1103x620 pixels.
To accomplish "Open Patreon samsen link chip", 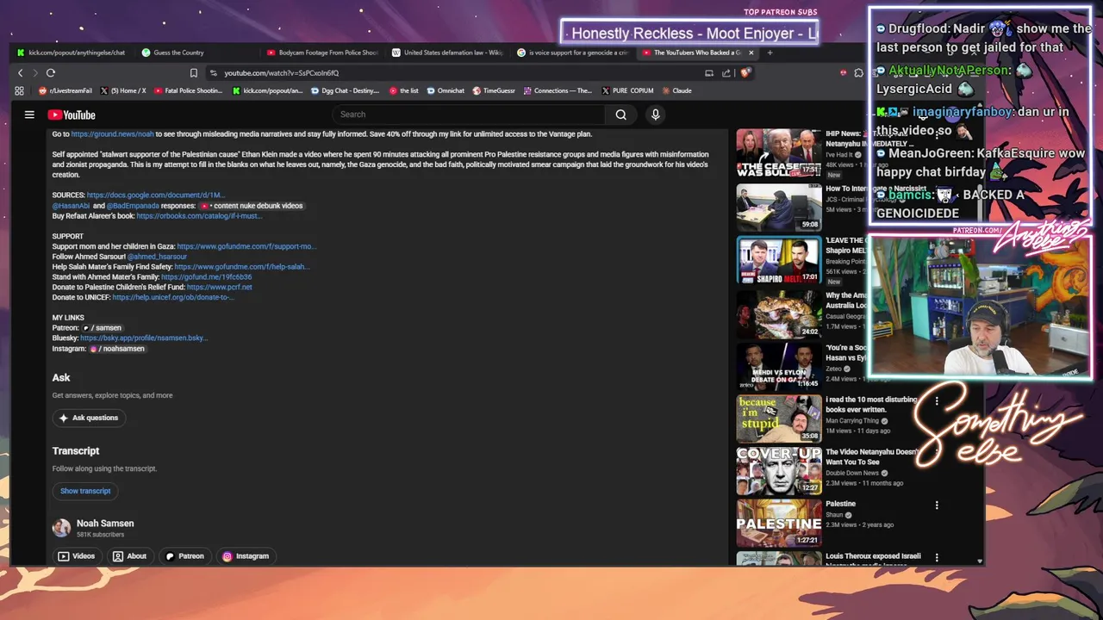I will click(x=102, y=328).
